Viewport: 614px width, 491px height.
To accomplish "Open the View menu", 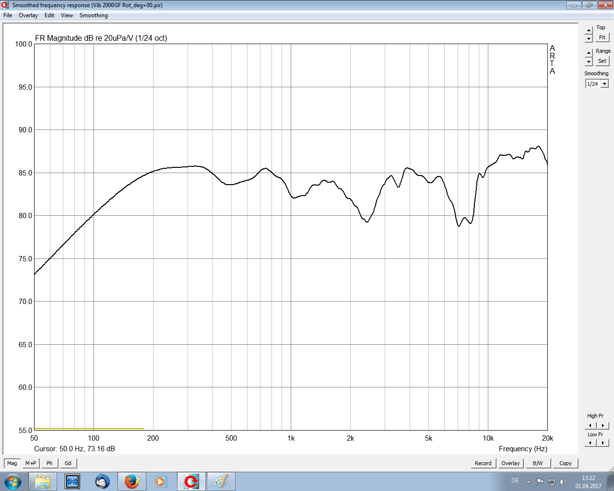I will (x=67, y=15).
